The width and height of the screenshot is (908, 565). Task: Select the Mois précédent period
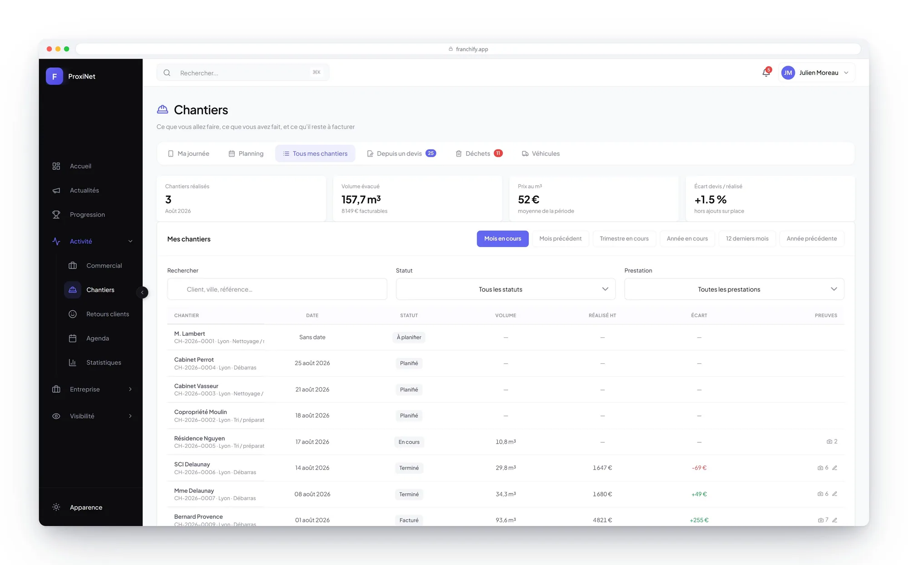tap(560, 239)
